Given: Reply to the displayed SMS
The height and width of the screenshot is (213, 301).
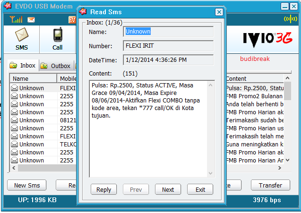Looking at the screenshot, I should tap(103, 189).
